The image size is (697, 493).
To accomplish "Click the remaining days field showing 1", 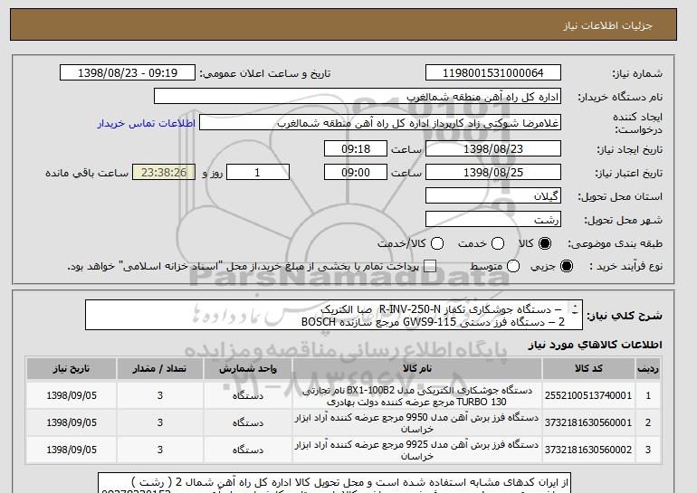I will pyautogui.click(x=258, y=173).
